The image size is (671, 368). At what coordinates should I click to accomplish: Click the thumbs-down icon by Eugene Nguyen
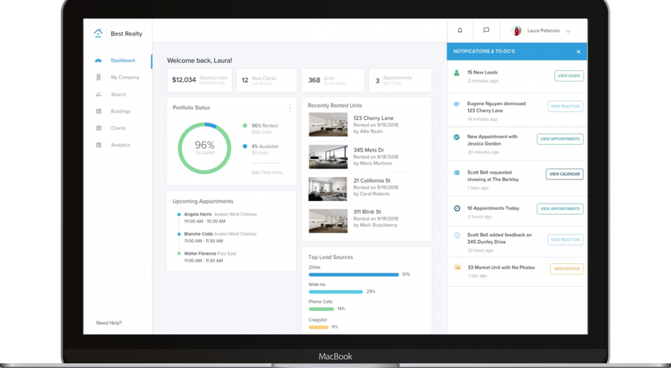(x=457, y=104)
